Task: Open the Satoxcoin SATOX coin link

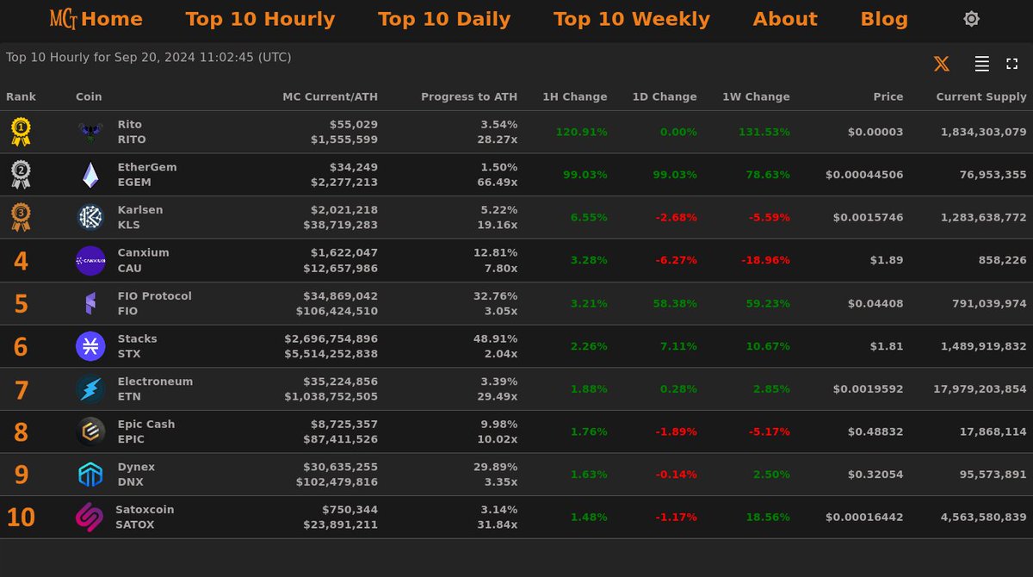Action: coord(145,518)
